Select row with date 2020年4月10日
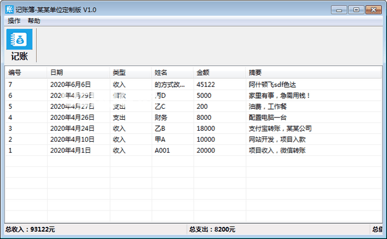Viewport: 387px width, 239px height. coord(193,139)
